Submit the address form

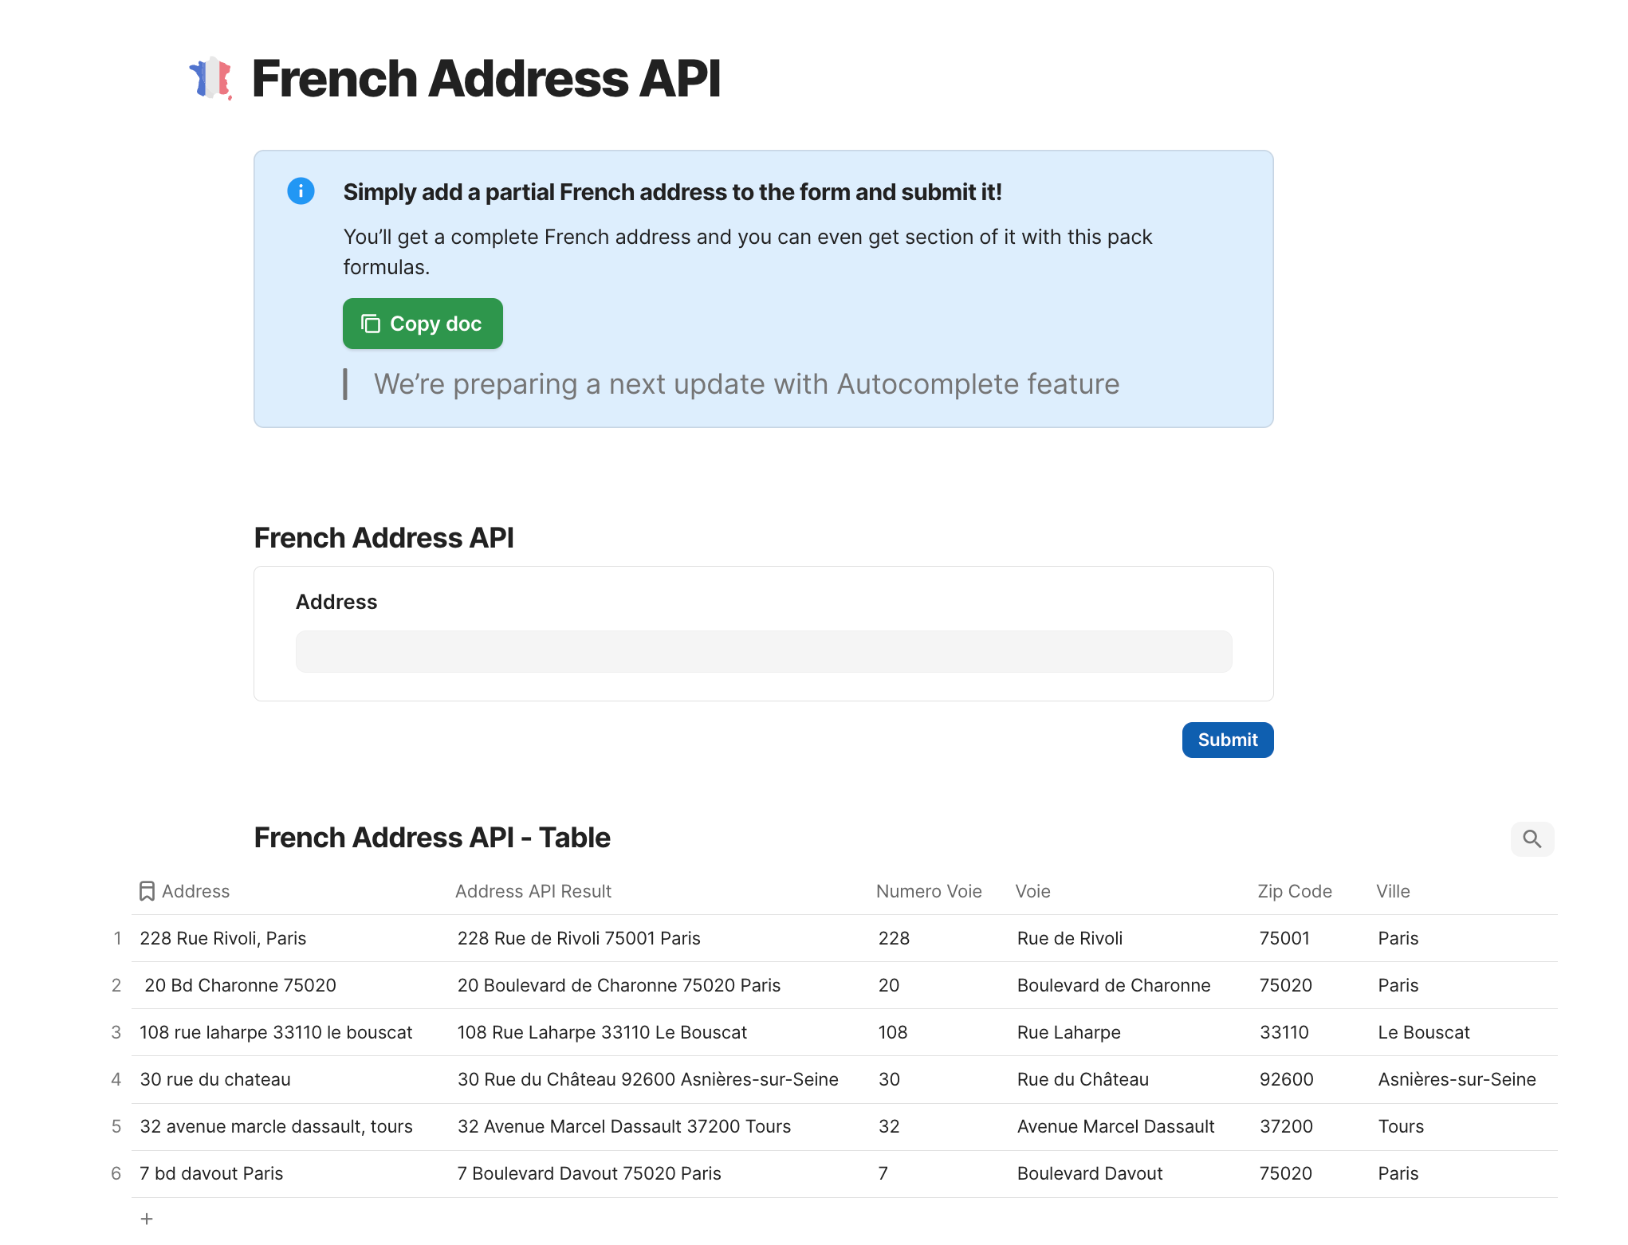coord(1227,740)
